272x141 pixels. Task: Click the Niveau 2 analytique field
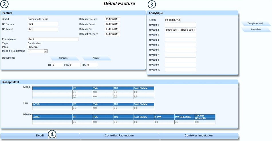180,30
